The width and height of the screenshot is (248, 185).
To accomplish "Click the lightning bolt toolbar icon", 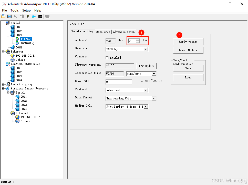I will [x=28, y=16].
